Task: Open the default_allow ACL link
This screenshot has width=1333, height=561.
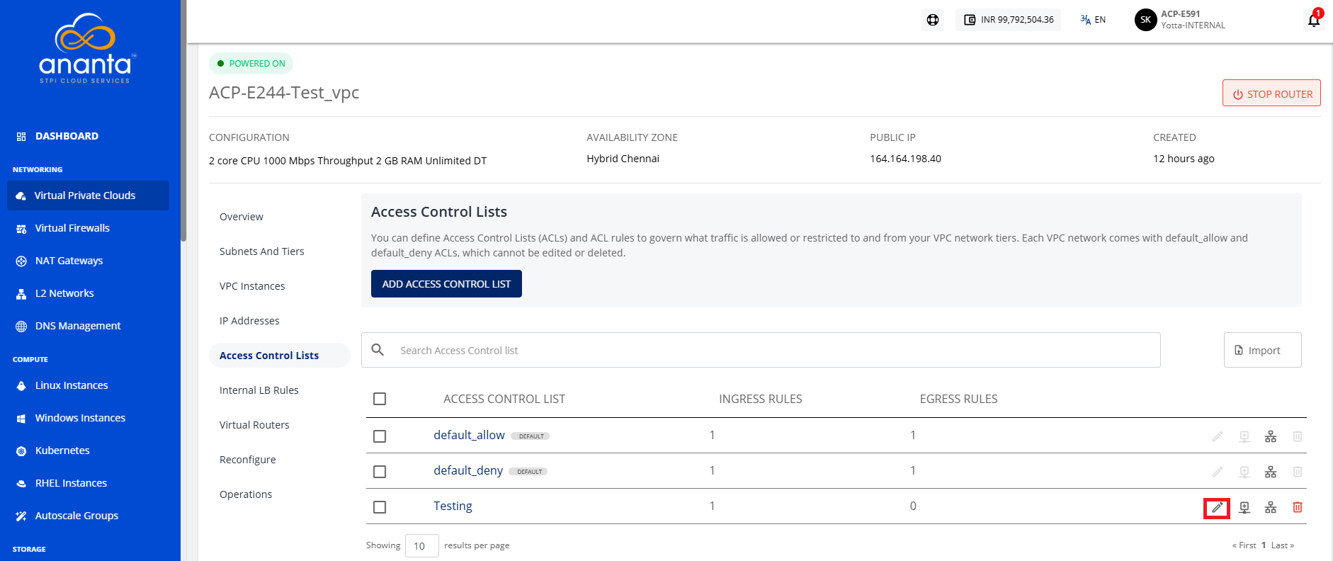Action: 469,435
